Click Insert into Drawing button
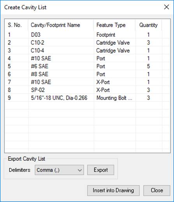The image size is (174, 202). [113, 190]
